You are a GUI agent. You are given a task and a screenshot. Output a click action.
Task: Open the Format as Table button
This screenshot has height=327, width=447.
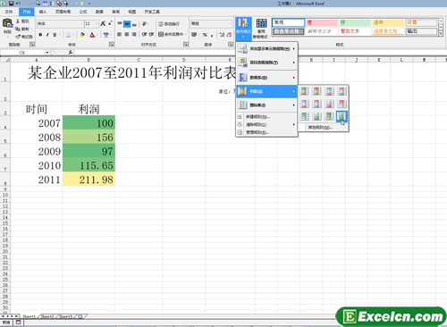[261, 28]
